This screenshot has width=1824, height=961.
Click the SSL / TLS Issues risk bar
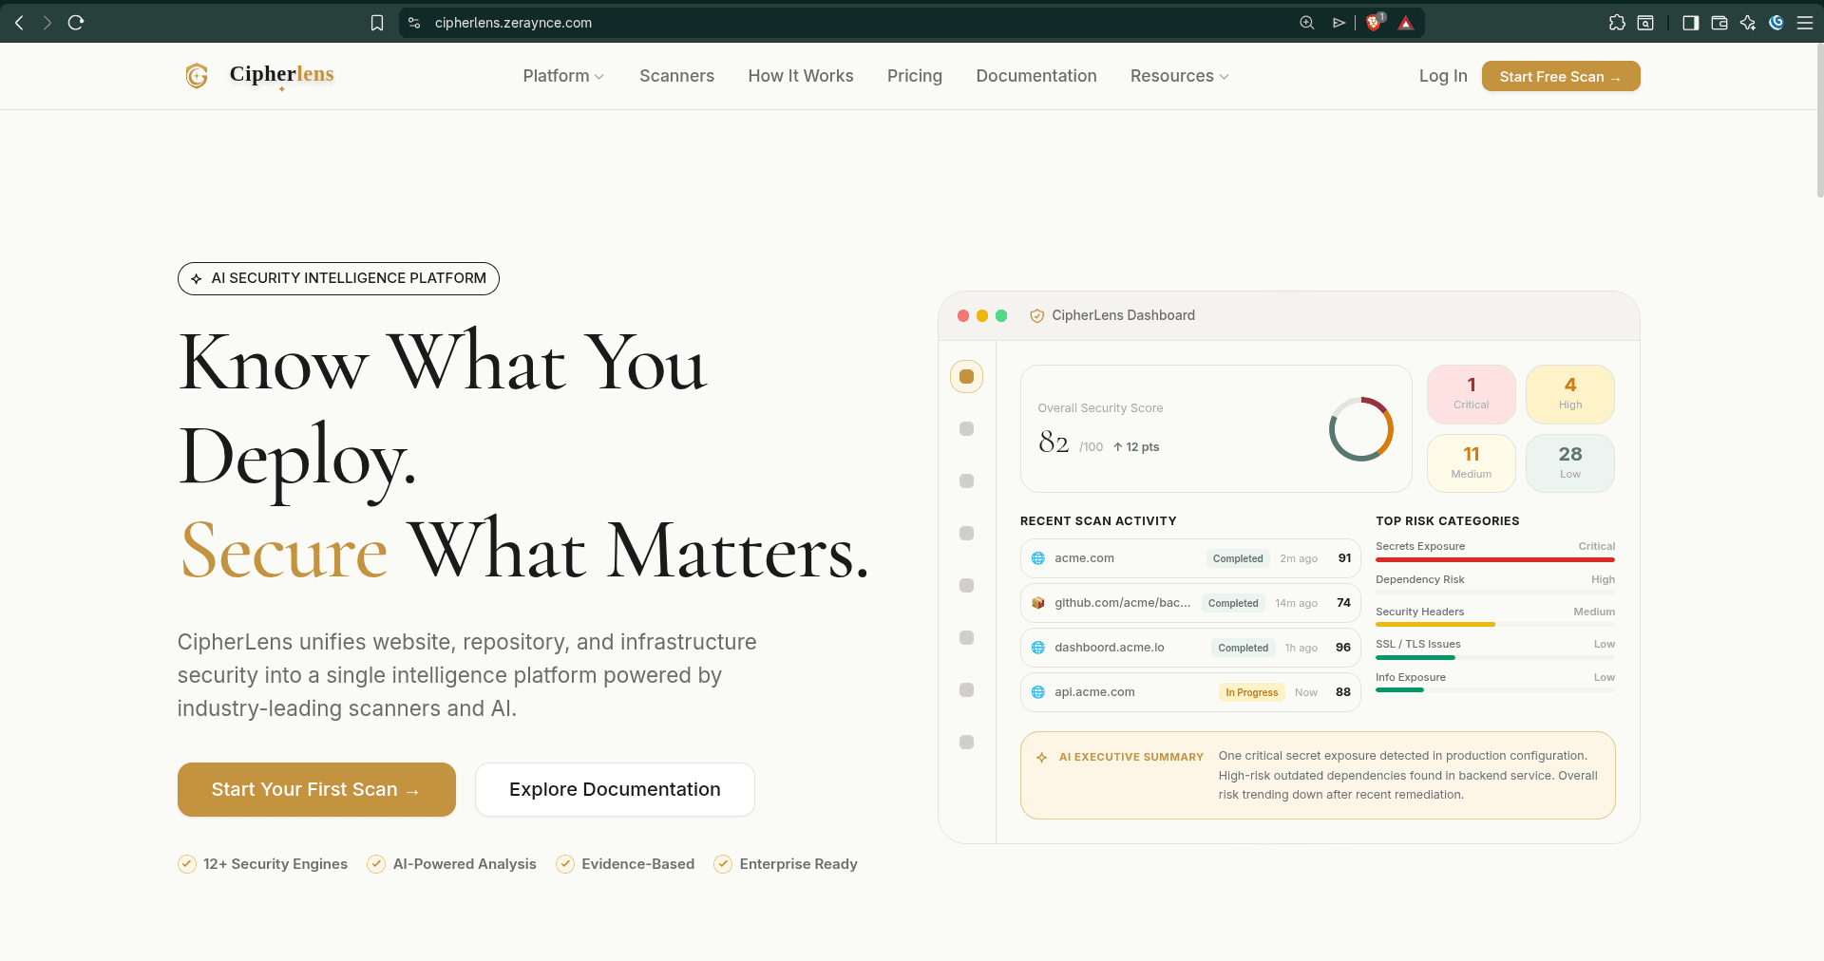click(1495, 657)
